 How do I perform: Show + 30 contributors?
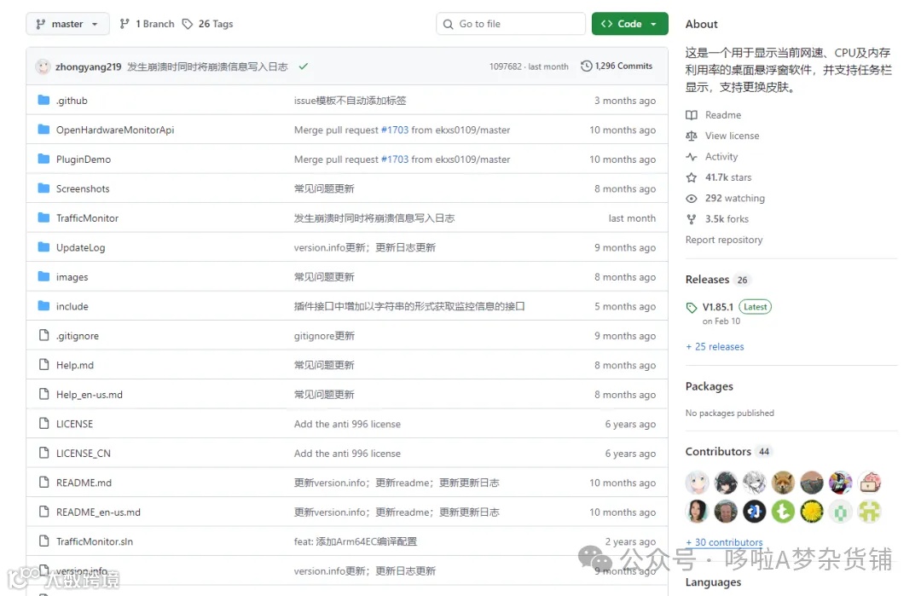pyautogui.click(x=724, y=542)
